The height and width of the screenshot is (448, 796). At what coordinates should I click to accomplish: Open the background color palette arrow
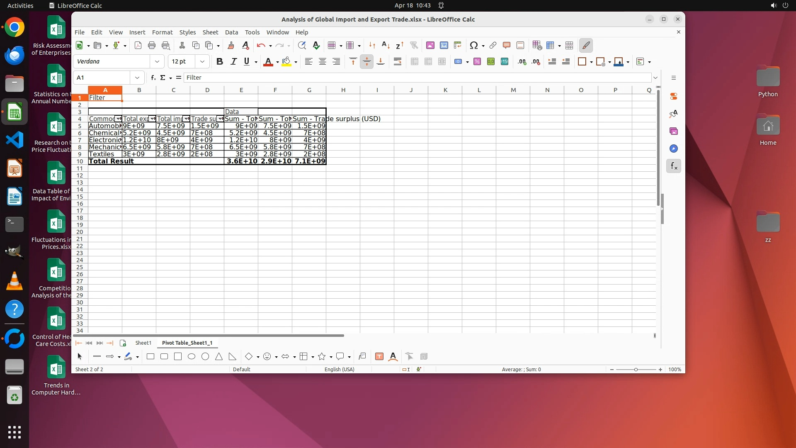pos(296,62)
